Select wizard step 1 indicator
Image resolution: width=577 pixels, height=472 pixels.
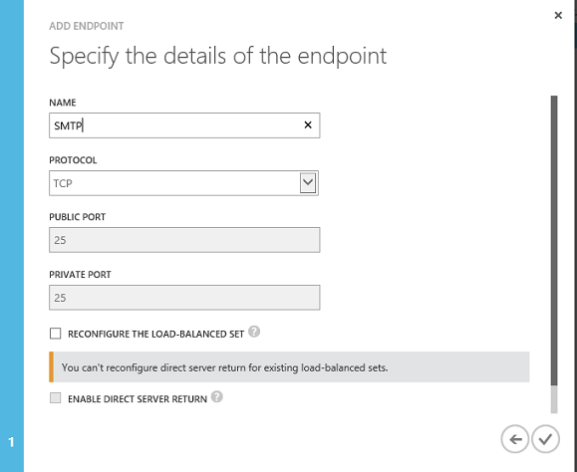click(x=11, y=442)
